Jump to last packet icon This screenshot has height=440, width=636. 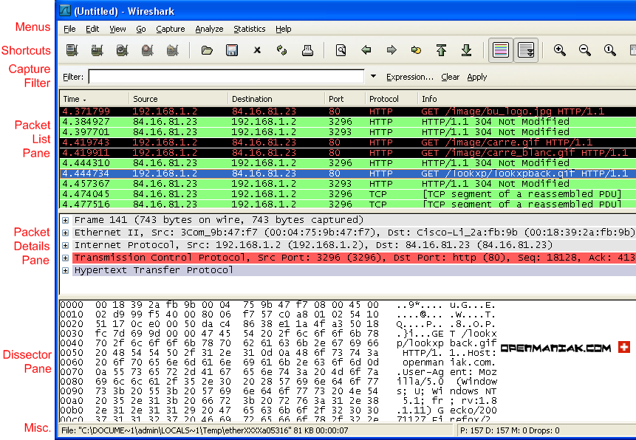pos(466,50)
